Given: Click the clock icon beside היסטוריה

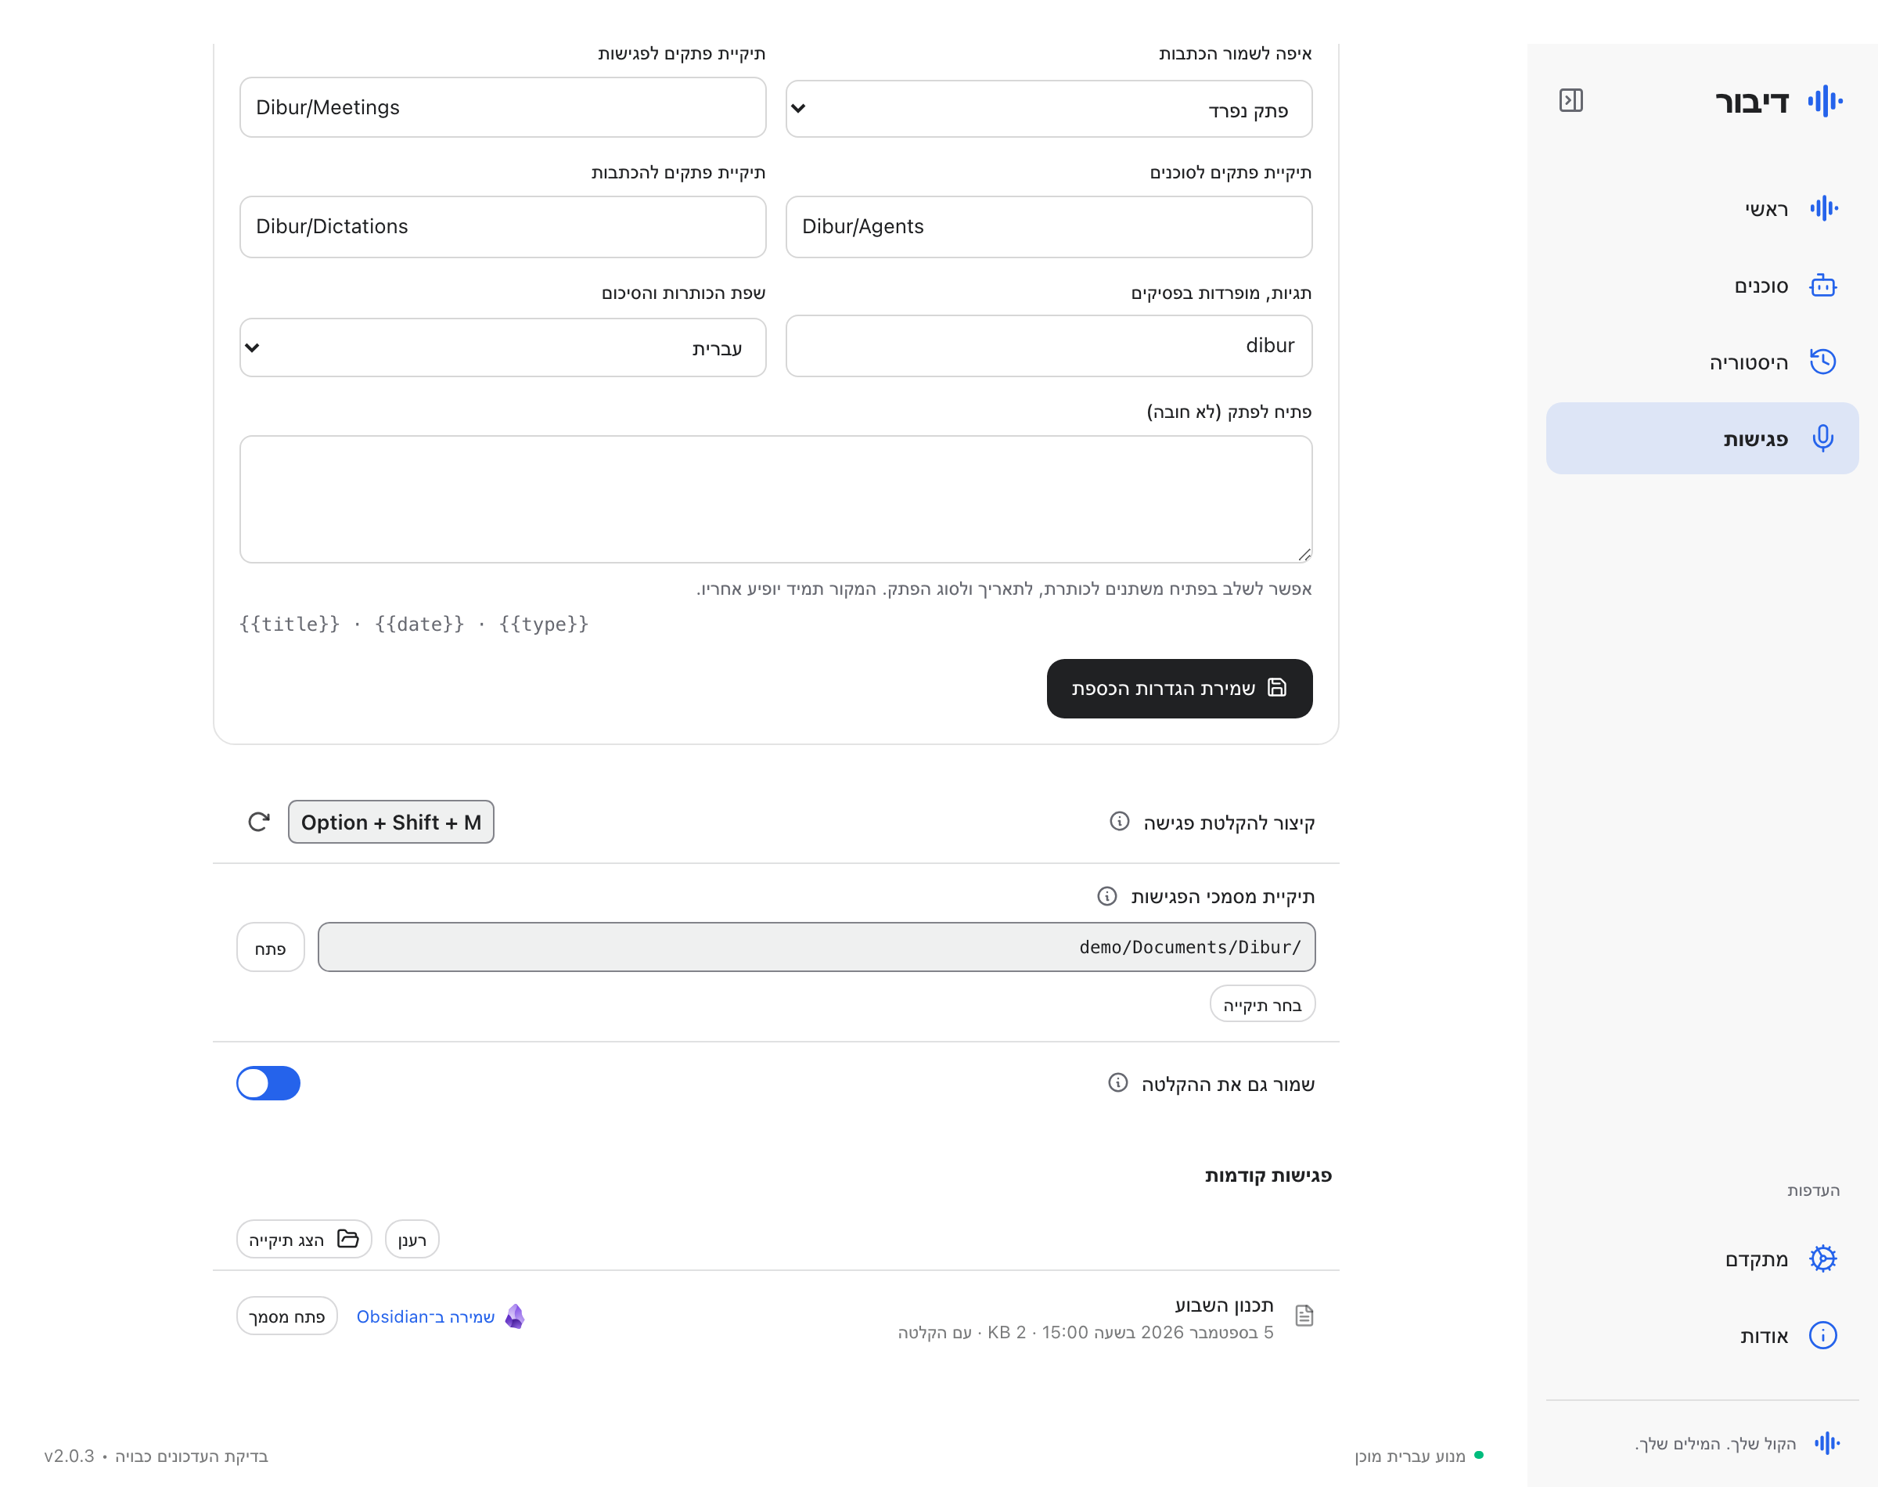Looking at the screenshot, I should 1822,362.
